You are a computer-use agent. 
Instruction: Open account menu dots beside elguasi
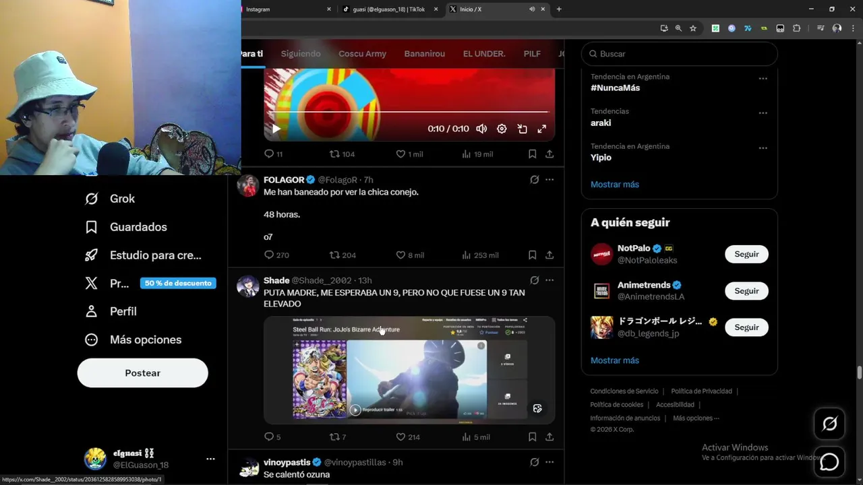tap(210, 459)
